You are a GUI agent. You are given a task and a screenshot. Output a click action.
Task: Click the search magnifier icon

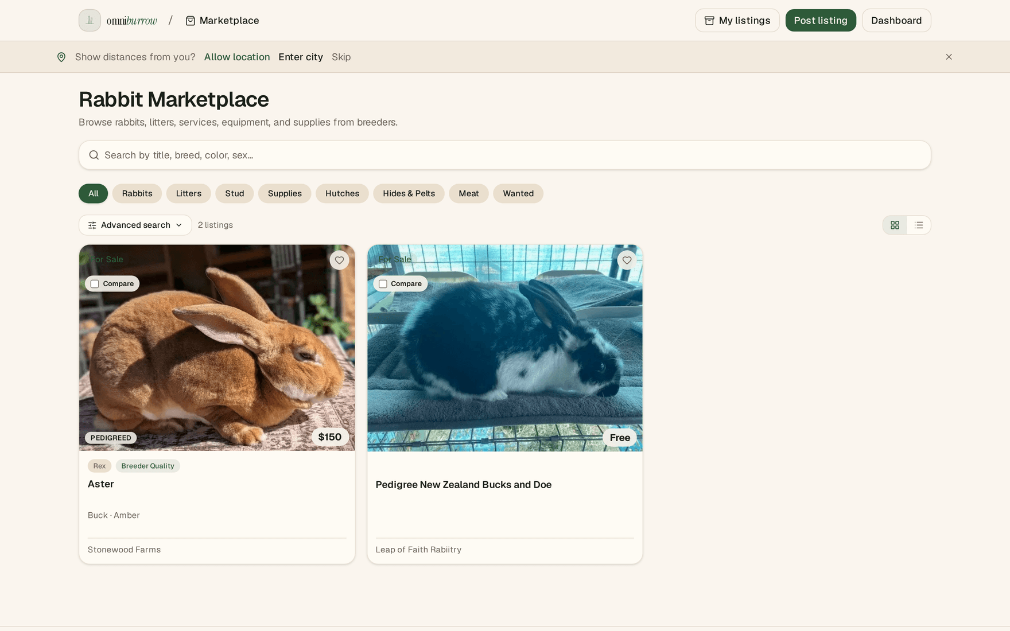[94, 155]
